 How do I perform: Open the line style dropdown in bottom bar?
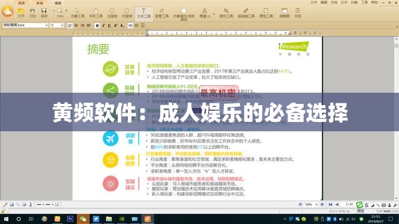pos(44,205)
